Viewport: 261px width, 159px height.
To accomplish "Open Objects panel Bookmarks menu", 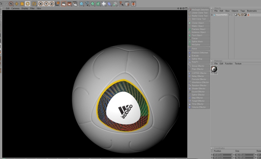I will [252, 11].
